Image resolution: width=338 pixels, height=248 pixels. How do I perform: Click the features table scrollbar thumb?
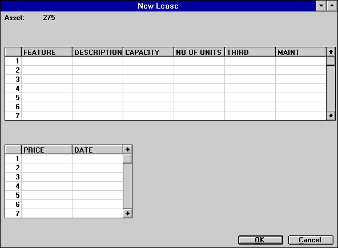pos(331,61)
